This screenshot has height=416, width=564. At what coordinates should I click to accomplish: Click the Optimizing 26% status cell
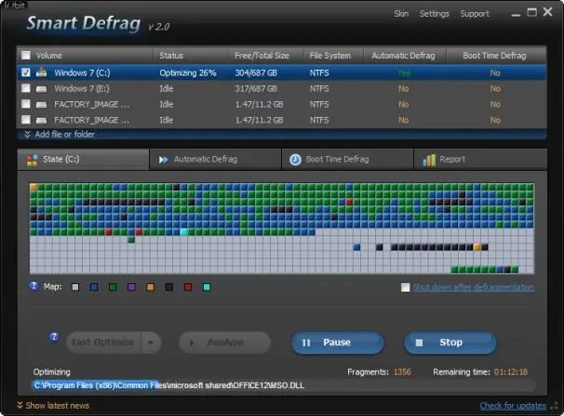[x=188, y=72]
